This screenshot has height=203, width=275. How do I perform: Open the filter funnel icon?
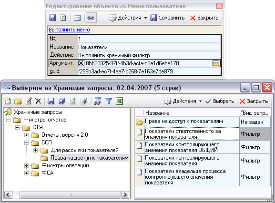(x=109, y=101)
